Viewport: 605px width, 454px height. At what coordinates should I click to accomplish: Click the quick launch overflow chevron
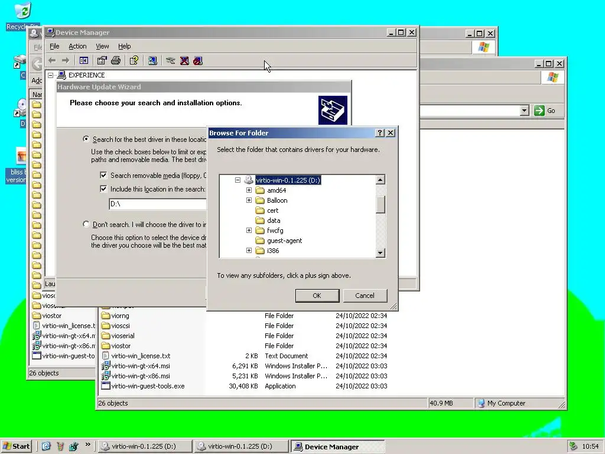(x=88, y=445)
